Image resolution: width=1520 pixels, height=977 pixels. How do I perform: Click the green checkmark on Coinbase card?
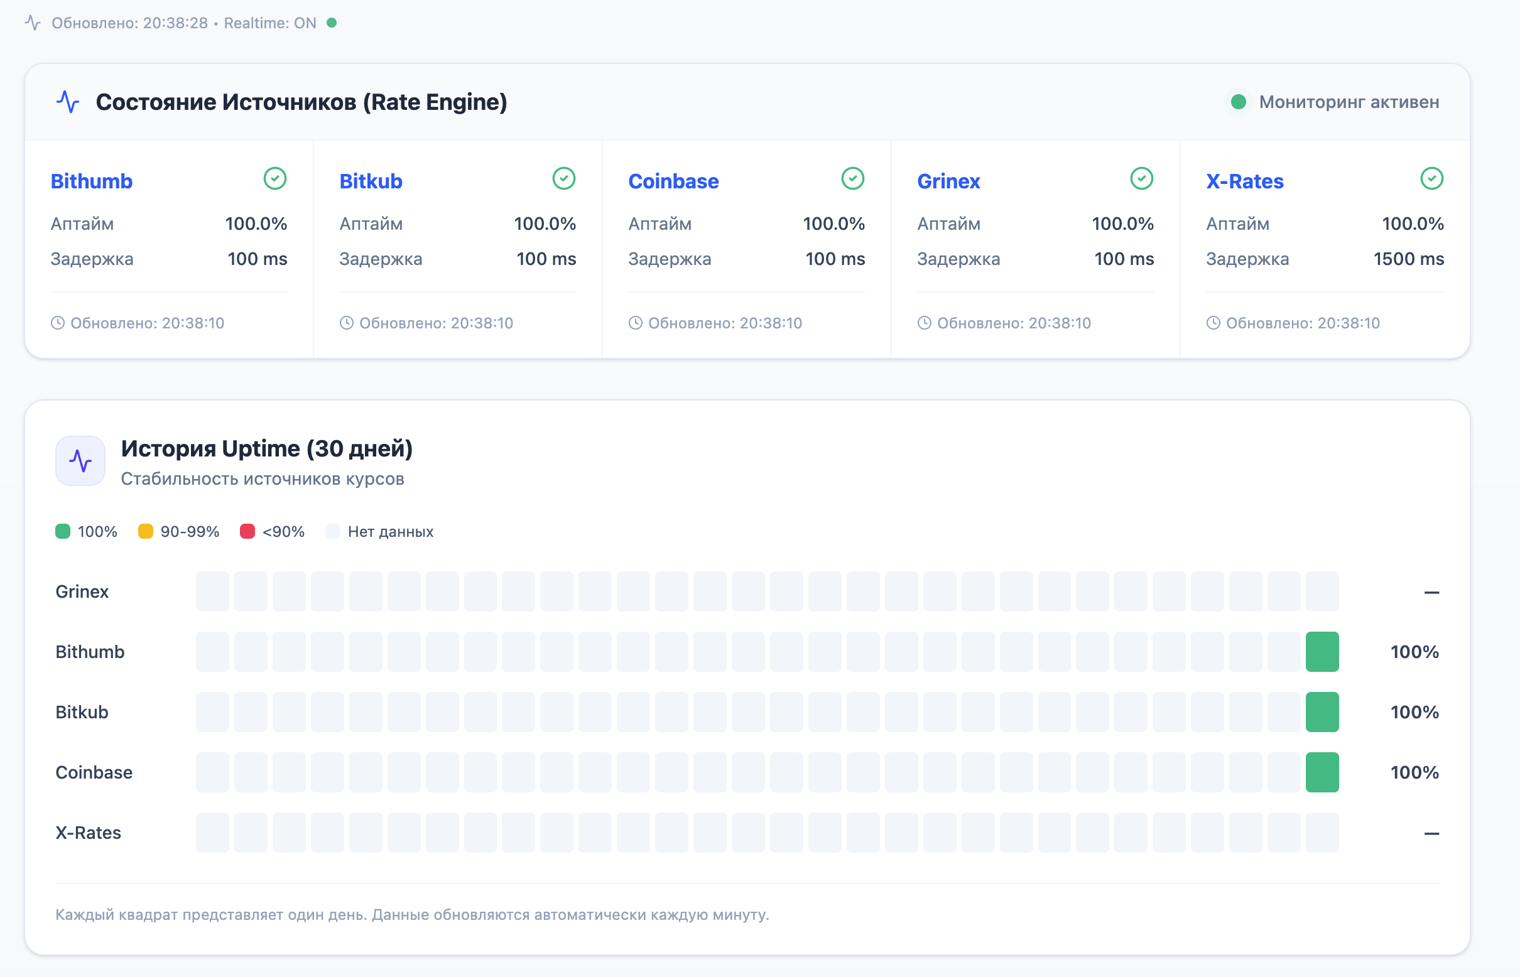(852, 178)
